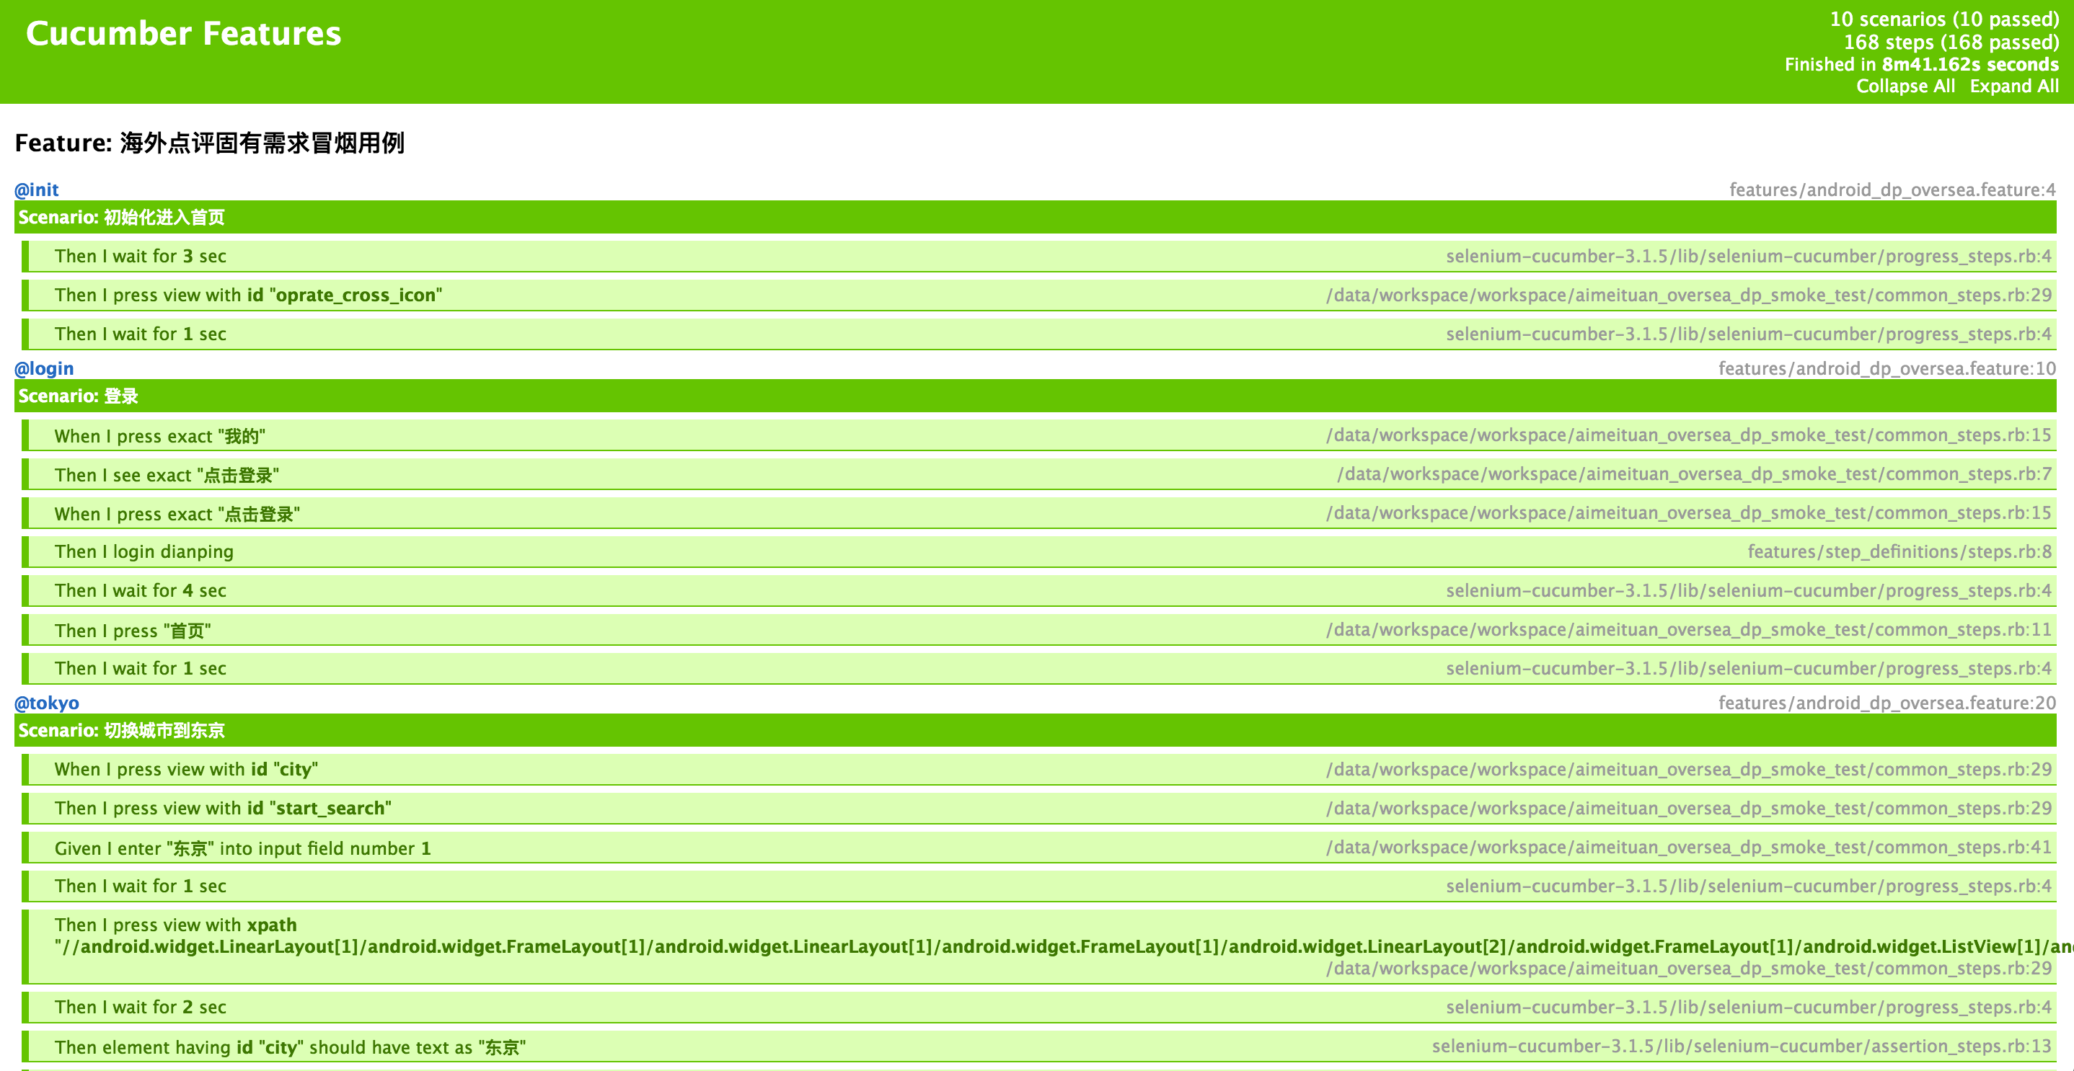Click the common_steps.rb:7 source path
Image resolution: width=2074 pixels, height=1071 pixels.
(x=1694, y=475)
